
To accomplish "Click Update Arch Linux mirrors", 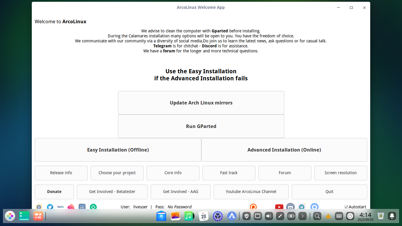I will (x=201, y=103).
